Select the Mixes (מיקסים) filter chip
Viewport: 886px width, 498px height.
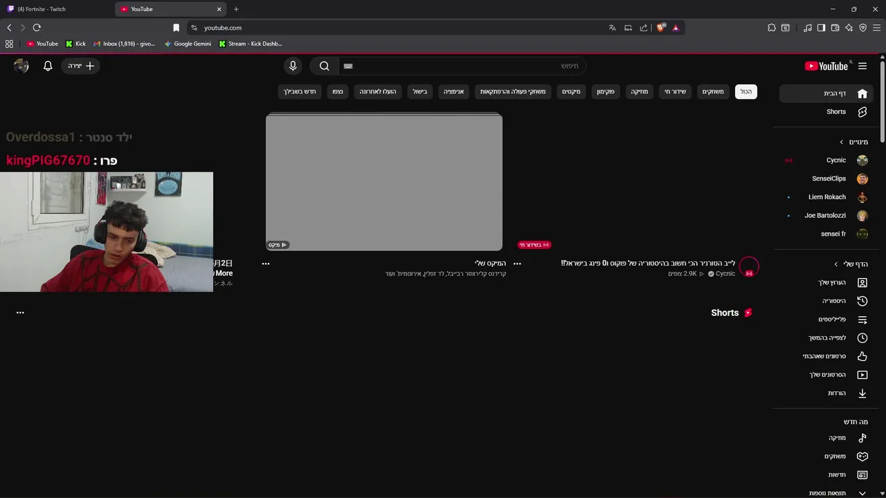tap(571, 91)
